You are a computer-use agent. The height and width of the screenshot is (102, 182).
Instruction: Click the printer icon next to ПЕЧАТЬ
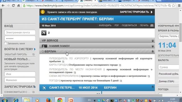[x=152, y=25]
